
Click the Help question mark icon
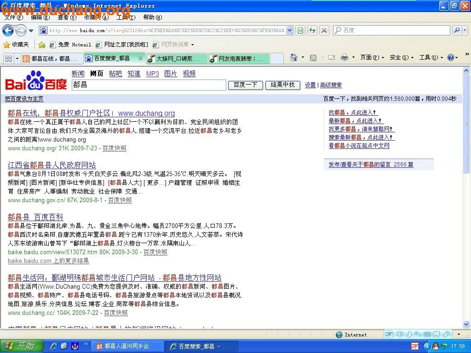450,57
